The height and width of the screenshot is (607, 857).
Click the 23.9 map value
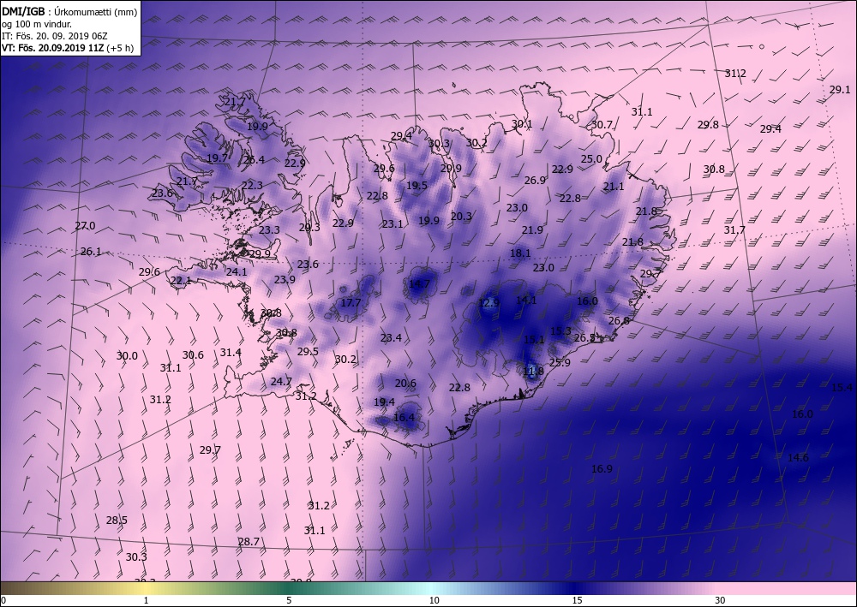pos(285,280)
